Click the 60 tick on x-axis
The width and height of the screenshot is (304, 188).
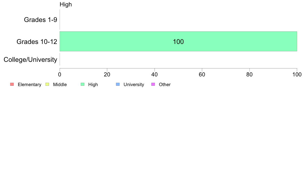pyautogui.click(x=202, y=75)
